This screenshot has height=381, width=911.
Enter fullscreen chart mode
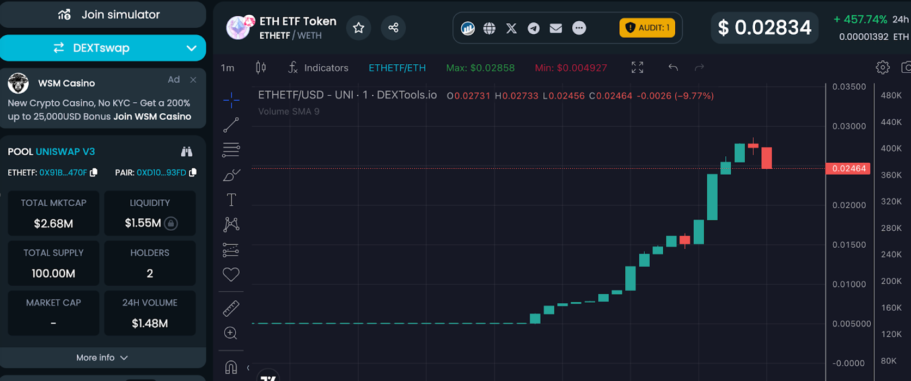point(637,67)
